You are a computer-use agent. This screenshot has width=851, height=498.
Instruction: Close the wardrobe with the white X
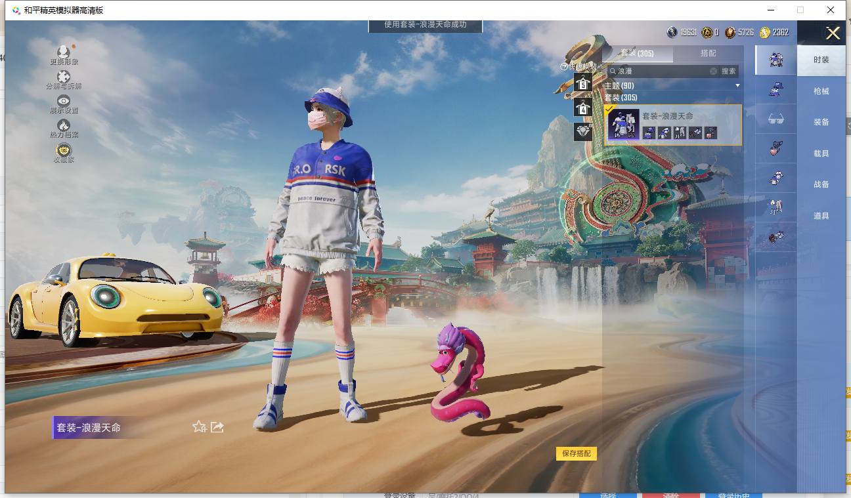(x=833, y=33)
